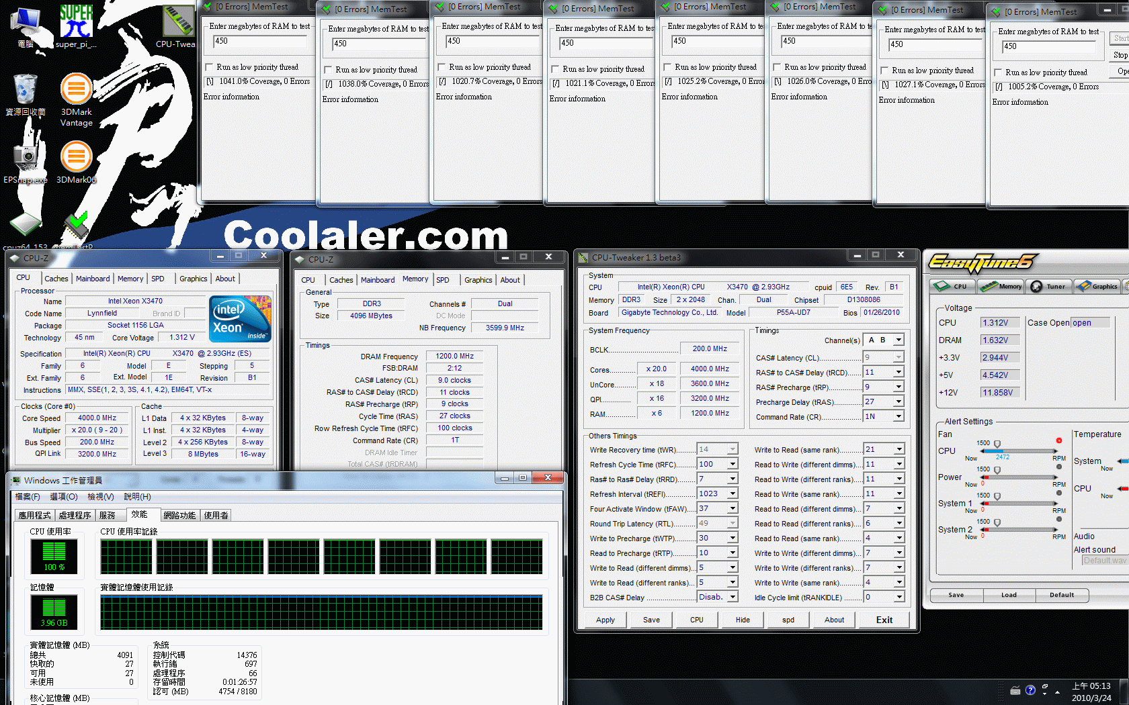Click the Alert sound Default.wav field

[1105, 561]
